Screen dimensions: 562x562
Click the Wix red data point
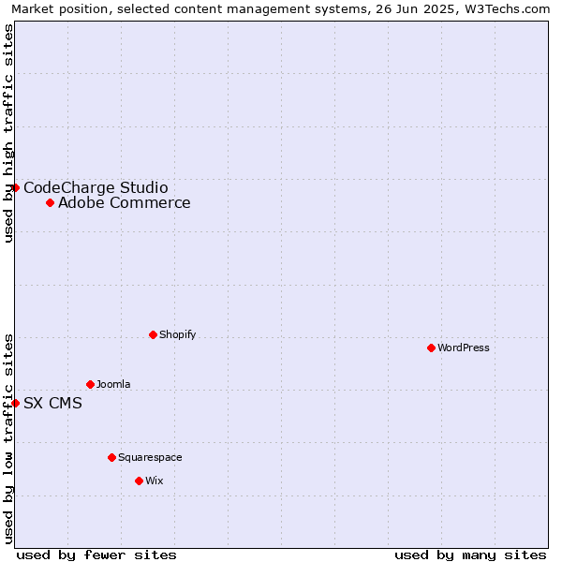click(x=139, y=481)
